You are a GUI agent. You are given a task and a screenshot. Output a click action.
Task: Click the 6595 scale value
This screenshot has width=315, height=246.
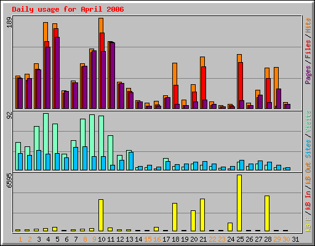pyautogui.click(x=9, y=181)
